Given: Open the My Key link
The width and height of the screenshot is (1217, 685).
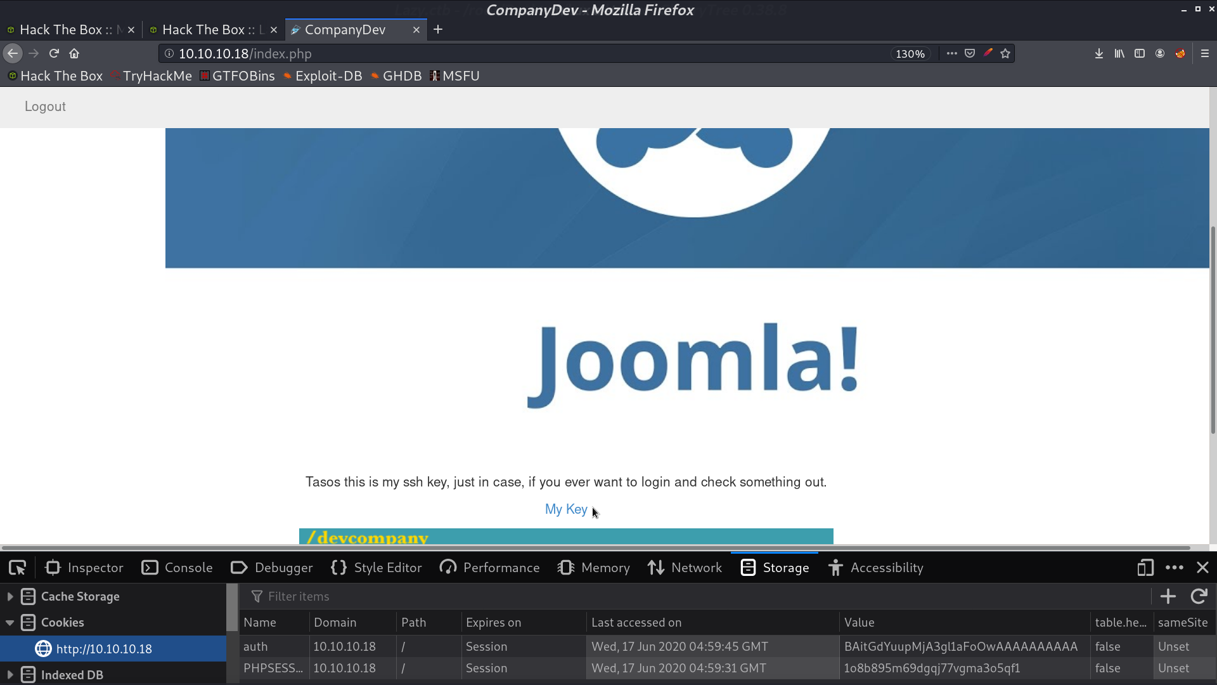Looking at the screenshot, I should point(566,509).
